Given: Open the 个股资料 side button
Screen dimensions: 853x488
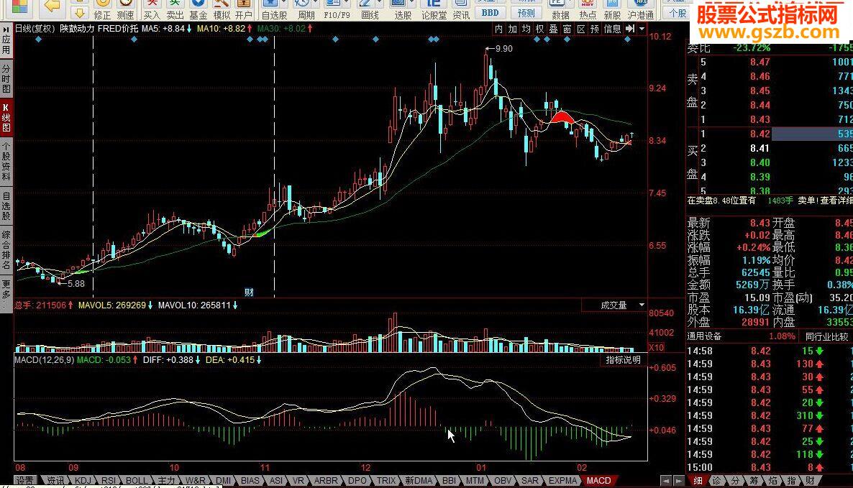Looking at the screenshot, I should click(6, 162).
